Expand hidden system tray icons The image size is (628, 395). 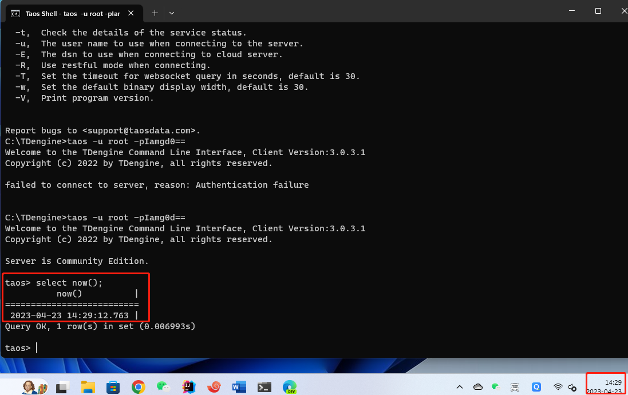(x=460, y=387)
